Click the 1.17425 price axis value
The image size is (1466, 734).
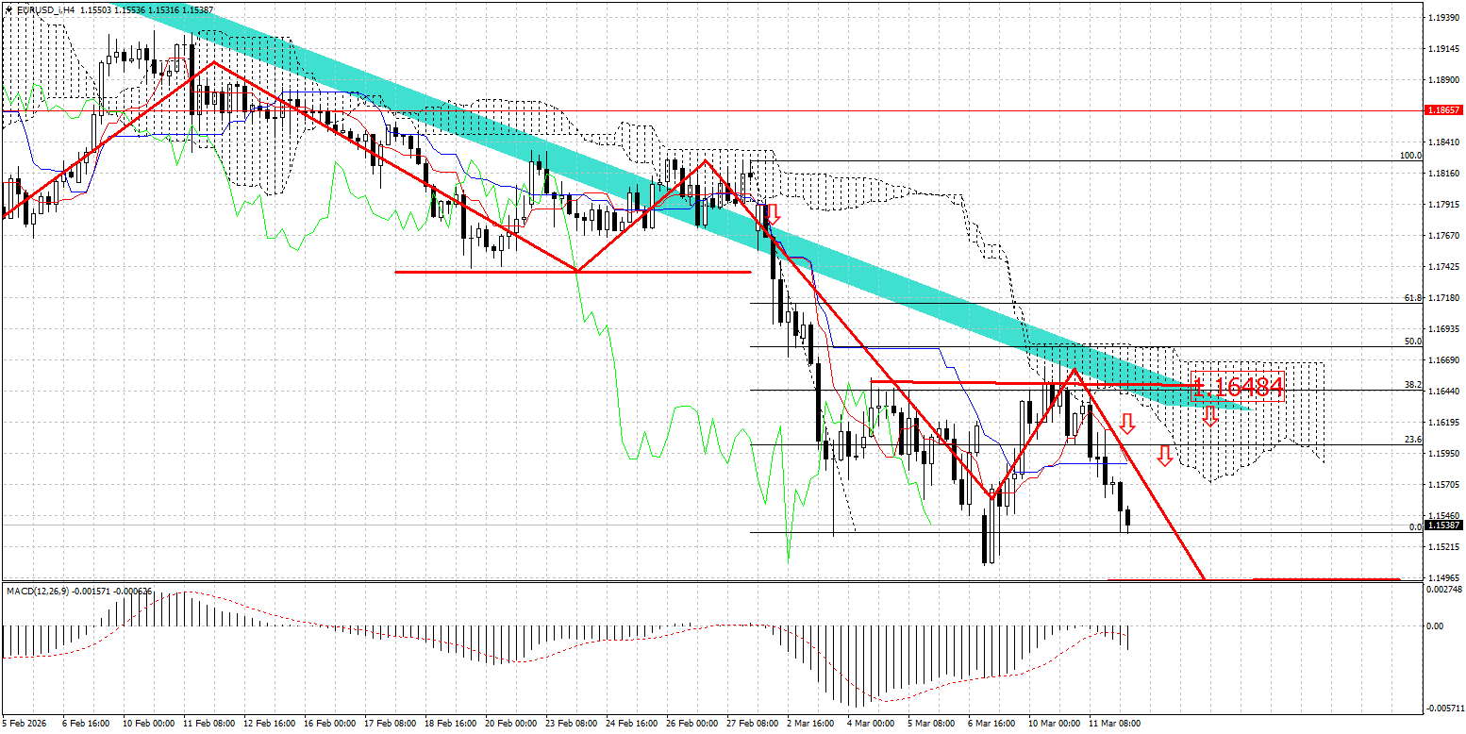[x=1443, y=267]
